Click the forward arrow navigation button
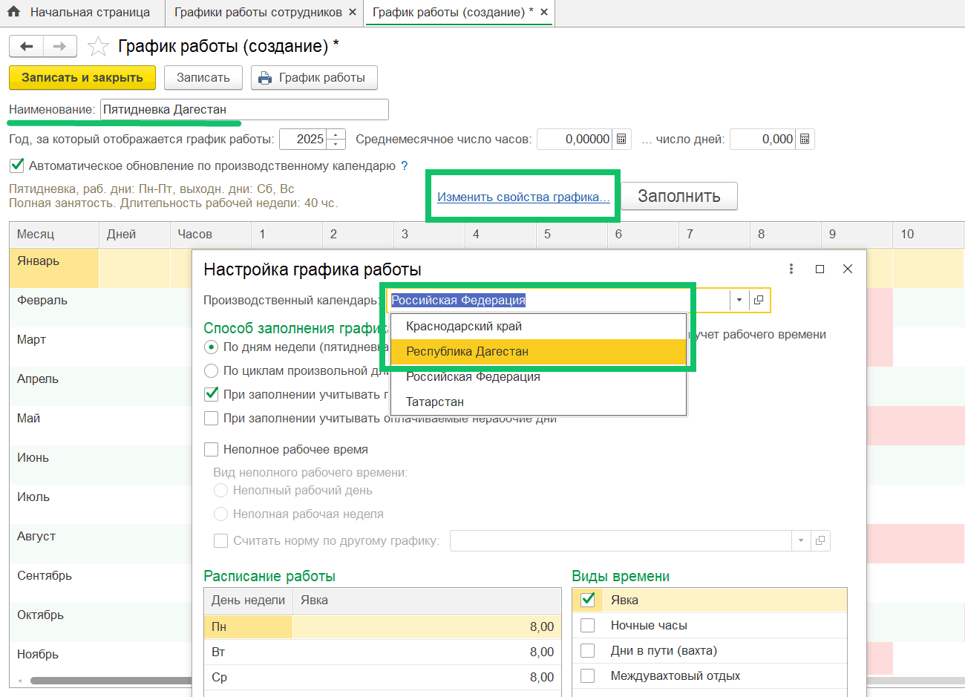 coord(59,47)
